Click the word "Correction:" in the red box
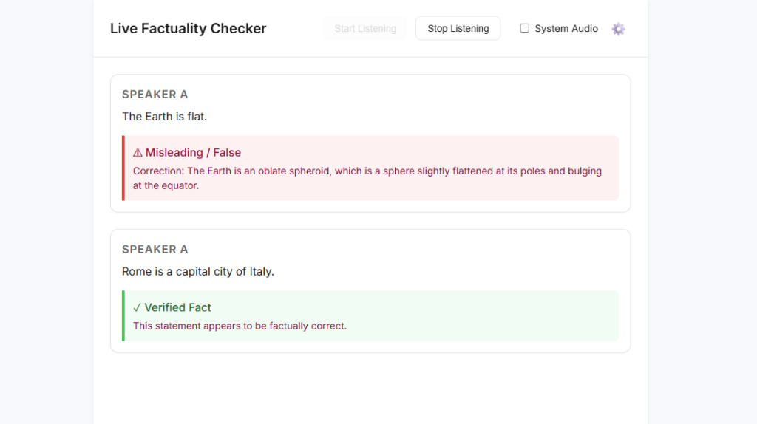Image resolution: width=757 pixels, height=424 pixels. [158, 171]
